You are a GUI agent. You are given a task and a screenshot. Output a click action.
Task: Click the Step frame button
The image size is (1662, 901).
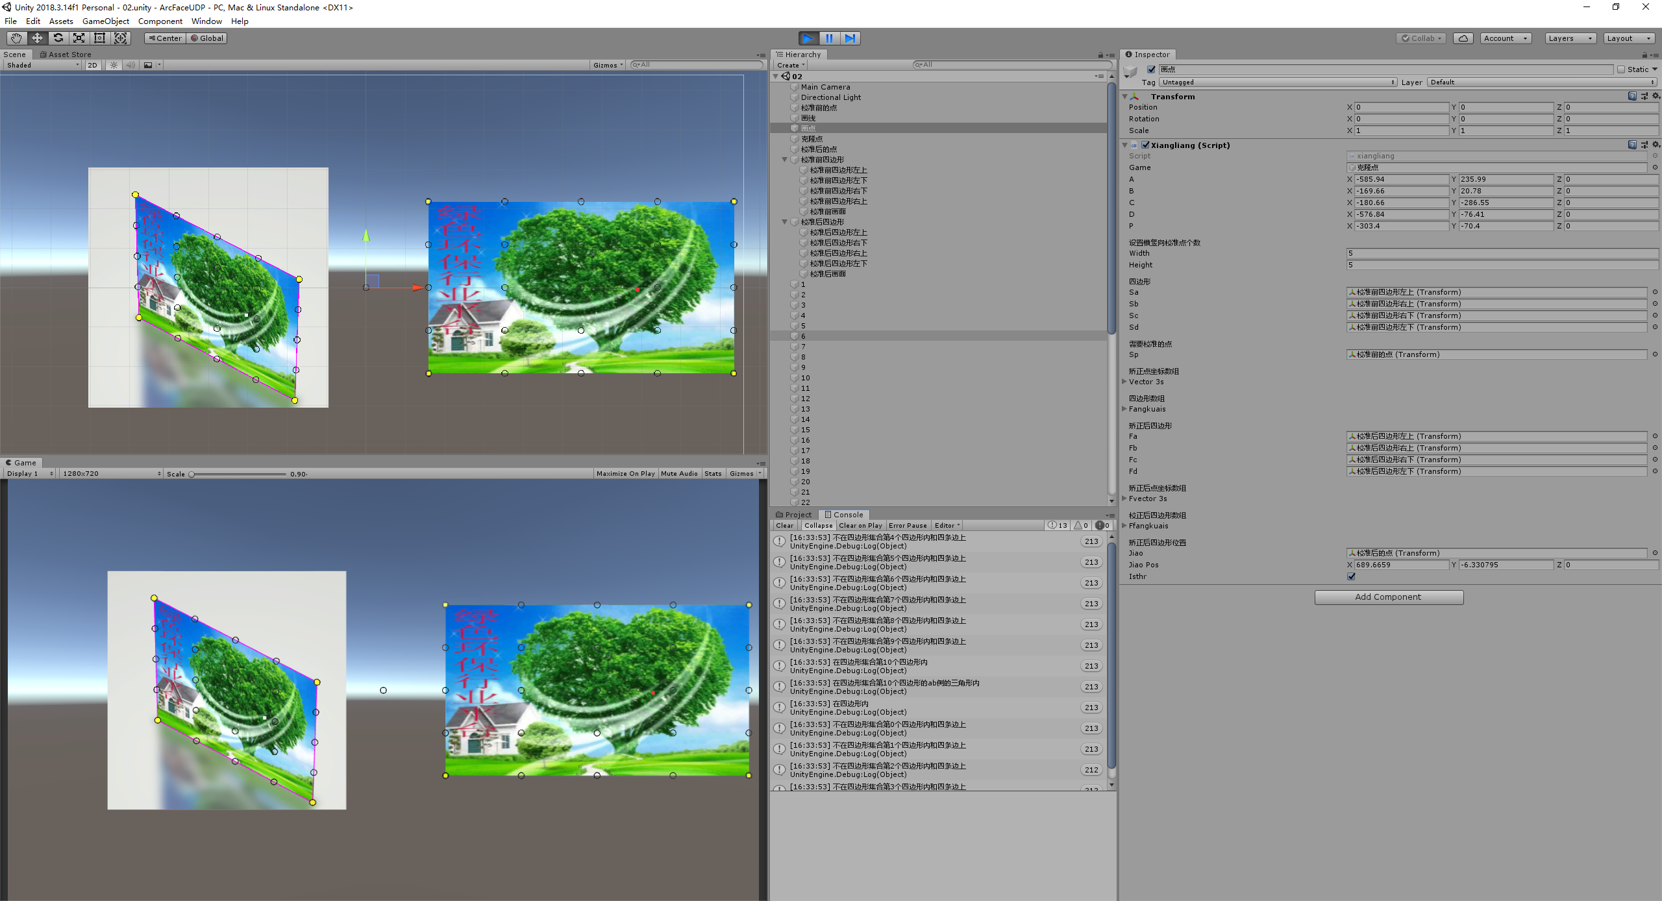(850, 38)
